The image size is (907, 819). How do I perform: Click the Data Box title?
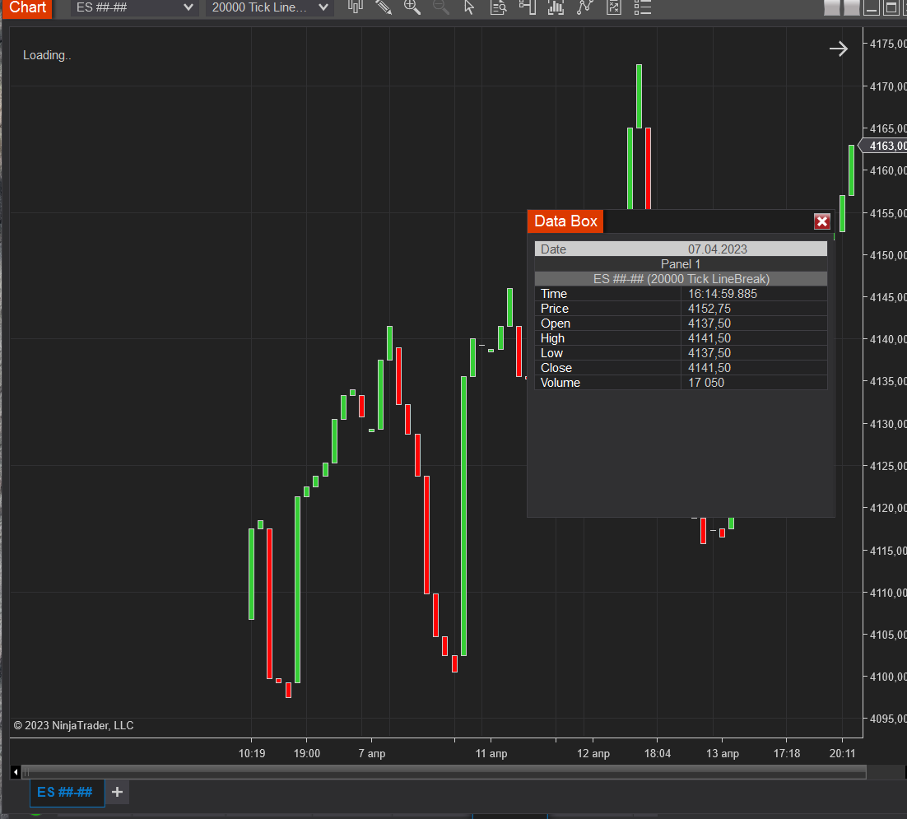tap(565, 221)
